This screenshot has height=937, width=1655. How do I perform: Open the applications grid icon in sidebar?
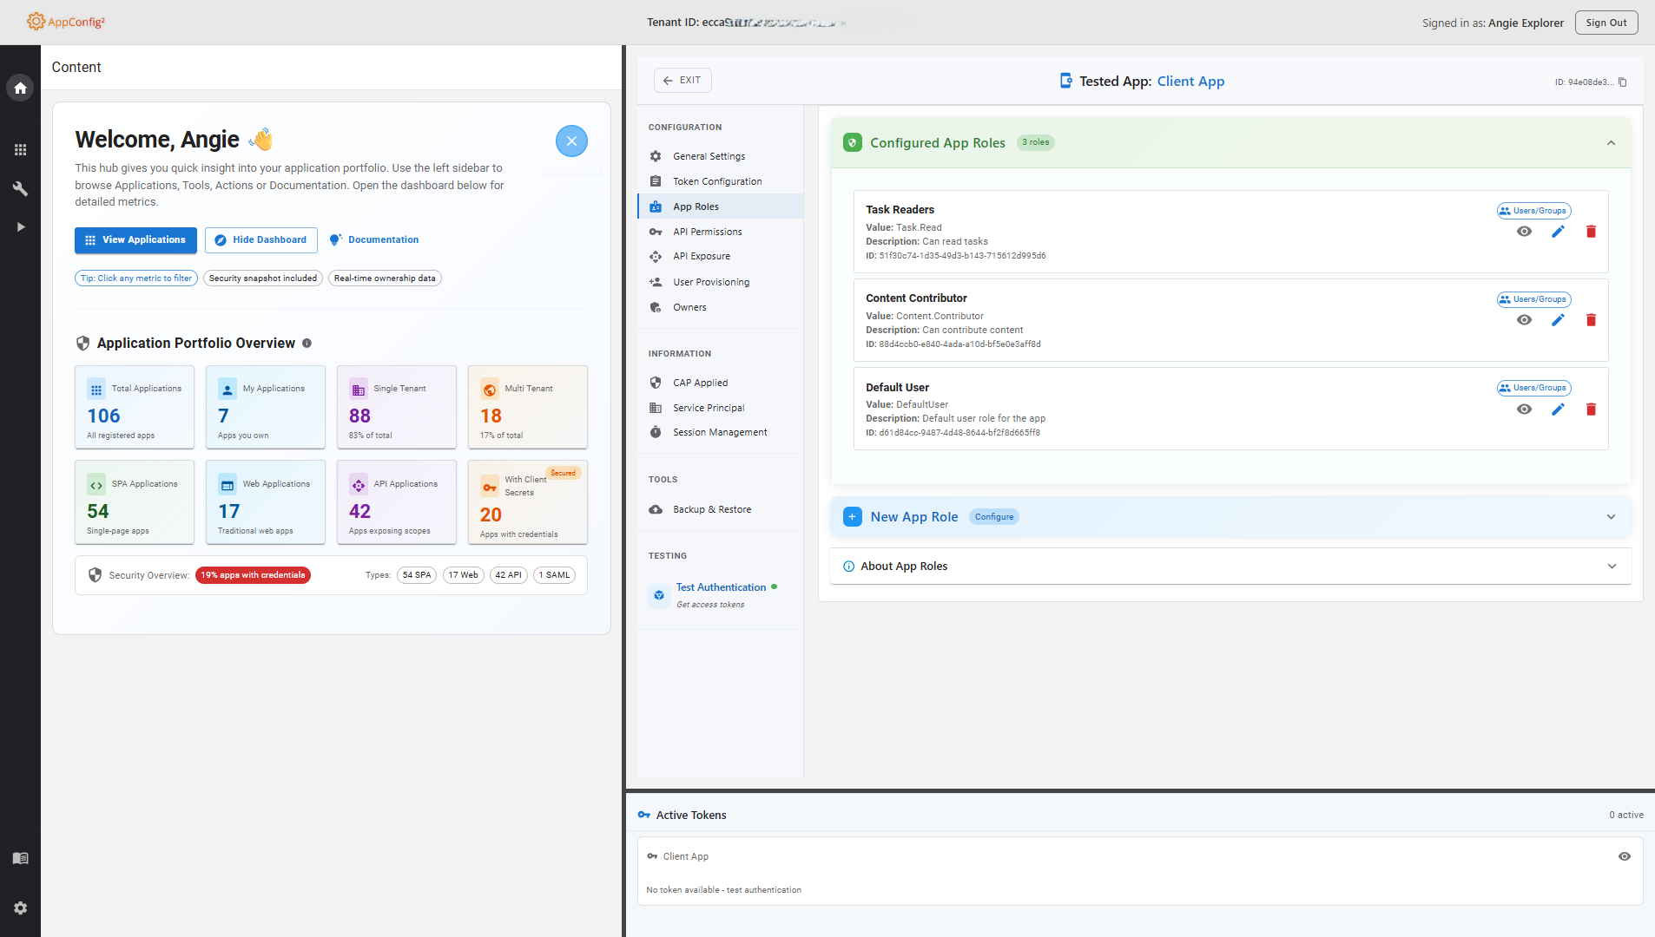(20, 150)
